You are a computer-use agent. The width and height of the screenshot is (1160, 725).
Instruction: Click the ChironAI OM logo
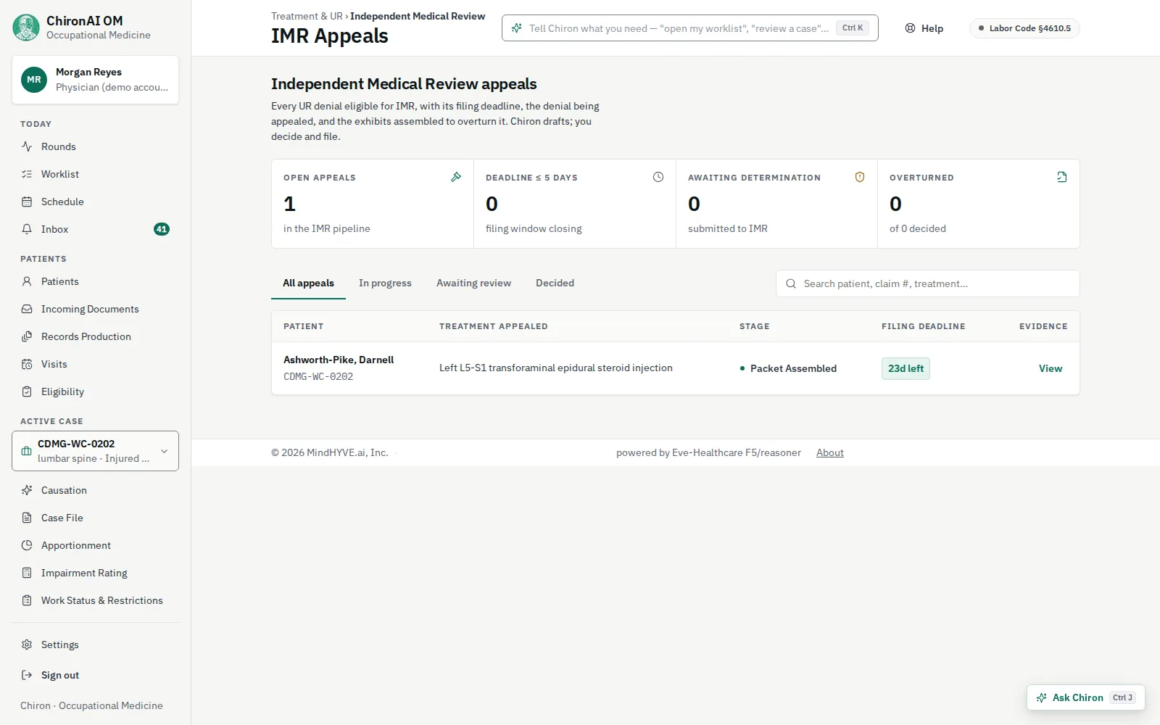point(26,28)
